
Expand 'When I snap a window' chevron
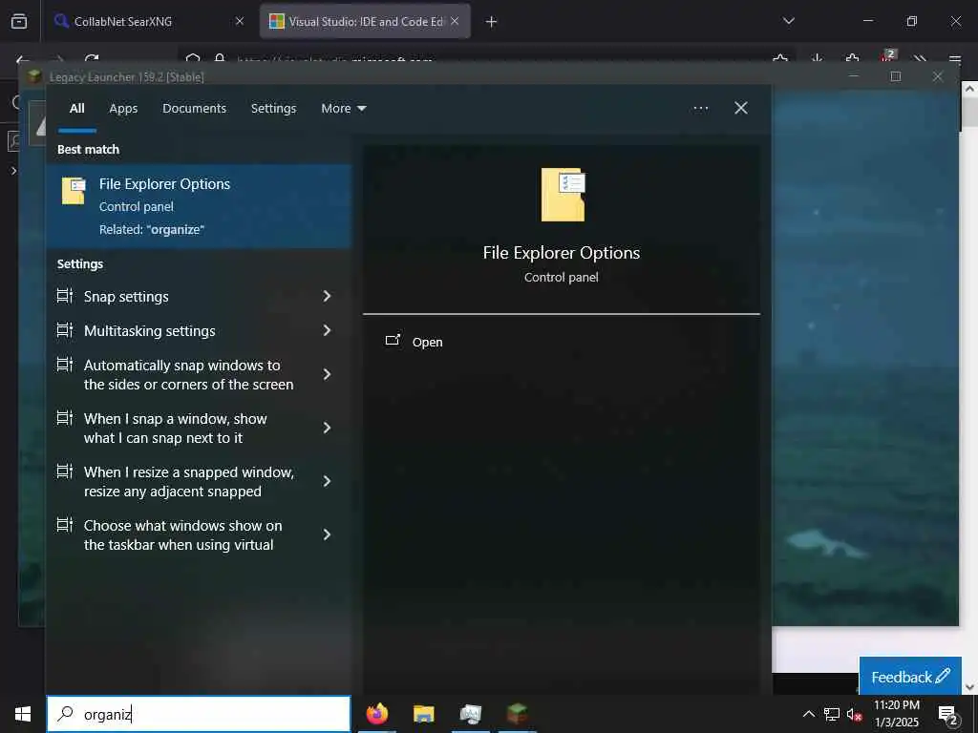point(327,428)
